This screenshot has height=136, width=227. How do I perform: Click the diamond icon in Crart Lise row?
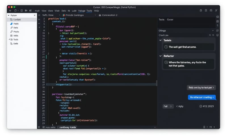[x=213, y=35]
